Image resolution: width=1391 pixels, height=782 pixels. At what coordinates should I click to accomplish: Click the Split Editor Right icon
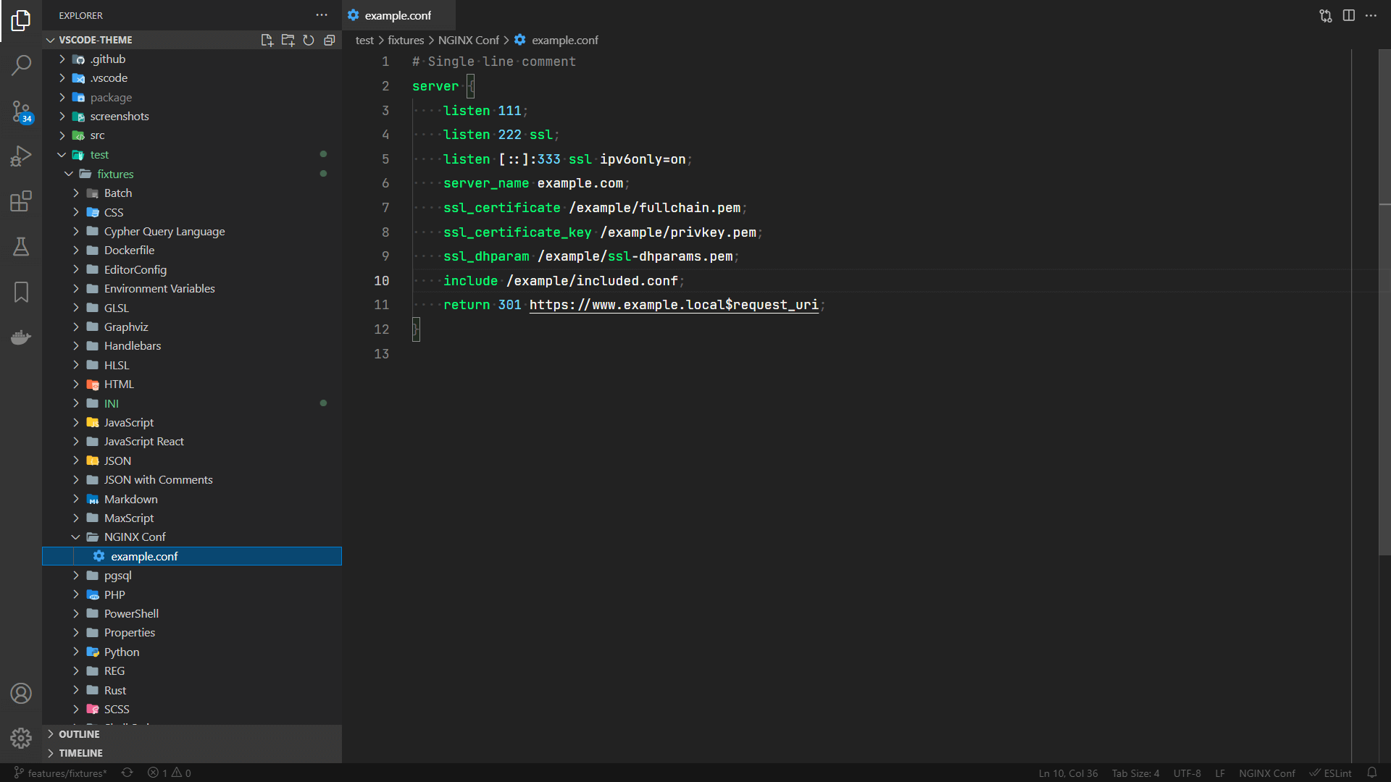point(1348,15)
